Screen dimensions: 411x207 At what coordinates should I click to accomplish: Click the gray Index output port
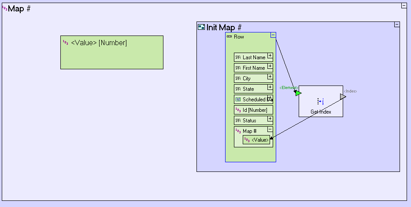tap(343, 96)
